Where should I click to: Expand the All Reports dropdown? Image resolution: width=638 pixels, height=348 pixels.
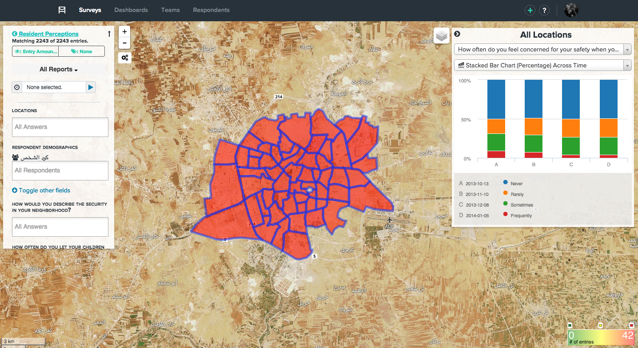pyautogui.click(x=59, y=69)
